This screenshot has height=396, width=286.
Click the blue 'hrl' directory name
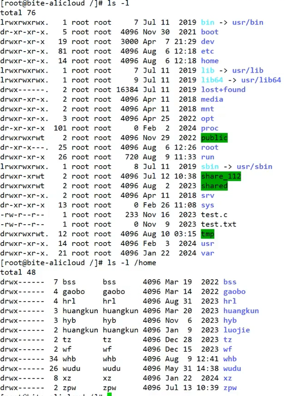(x=230, y=301)
